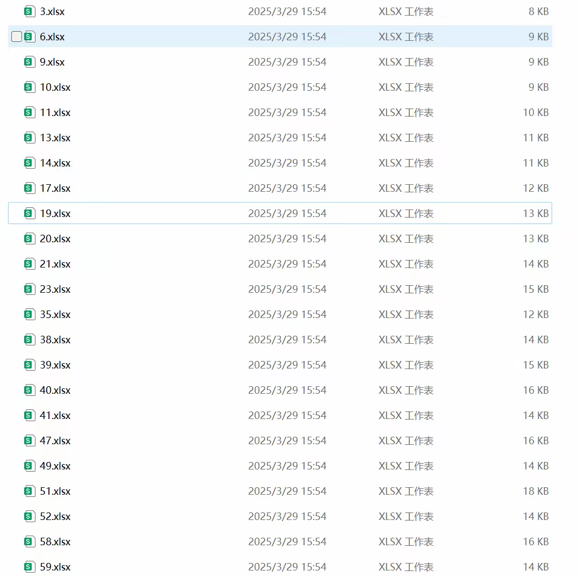This screenshot has width=579, height=578.
Task: Click the spreadsheet icon of 21.xlsx
Action: (30, 264)
